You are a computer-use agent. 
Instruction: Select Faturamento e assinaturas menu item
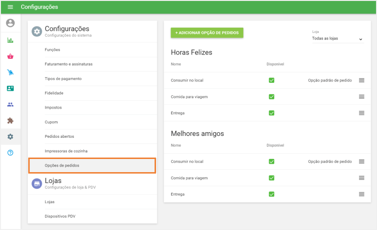[x=68, y=64]
